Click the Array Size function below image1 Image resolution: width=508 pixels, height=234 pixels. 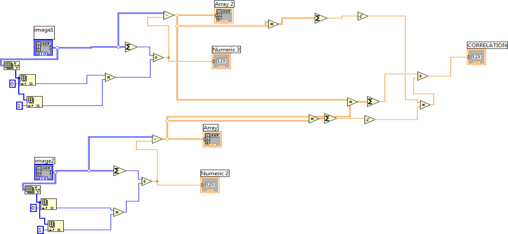point(12,66)
